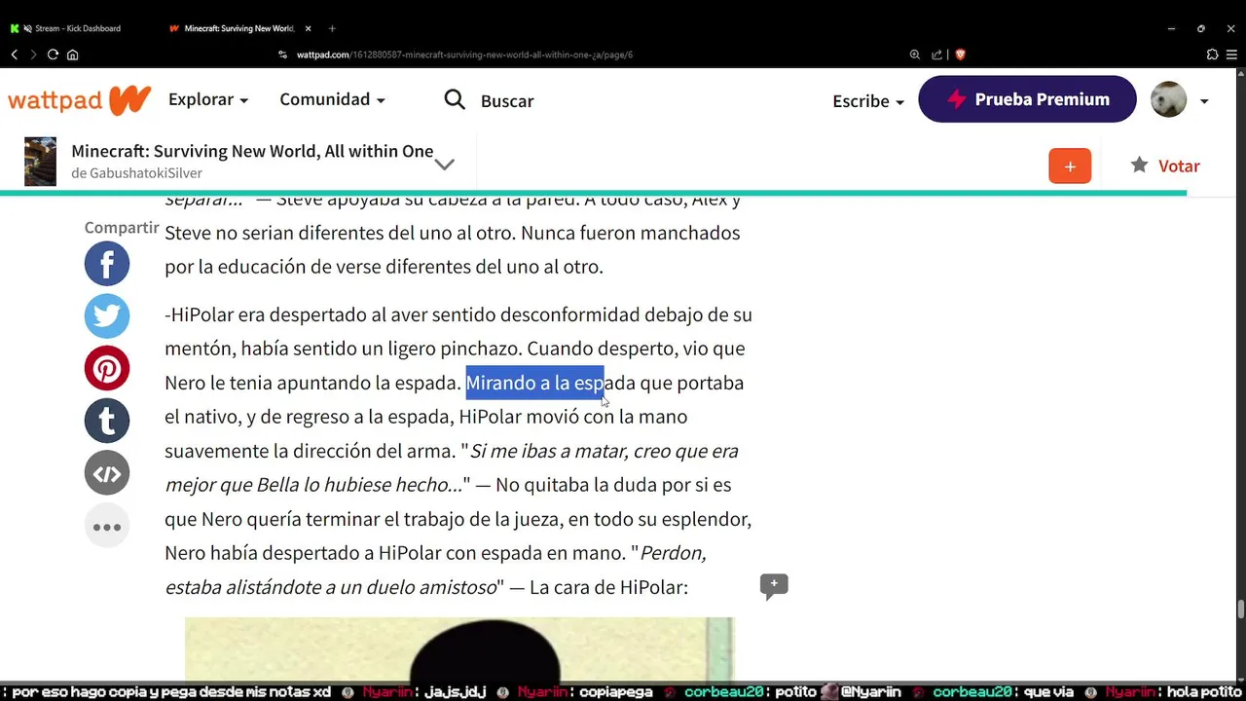Share the story on Facebook
Screen dimensions: 1246x701
click(x=107, y=264)
